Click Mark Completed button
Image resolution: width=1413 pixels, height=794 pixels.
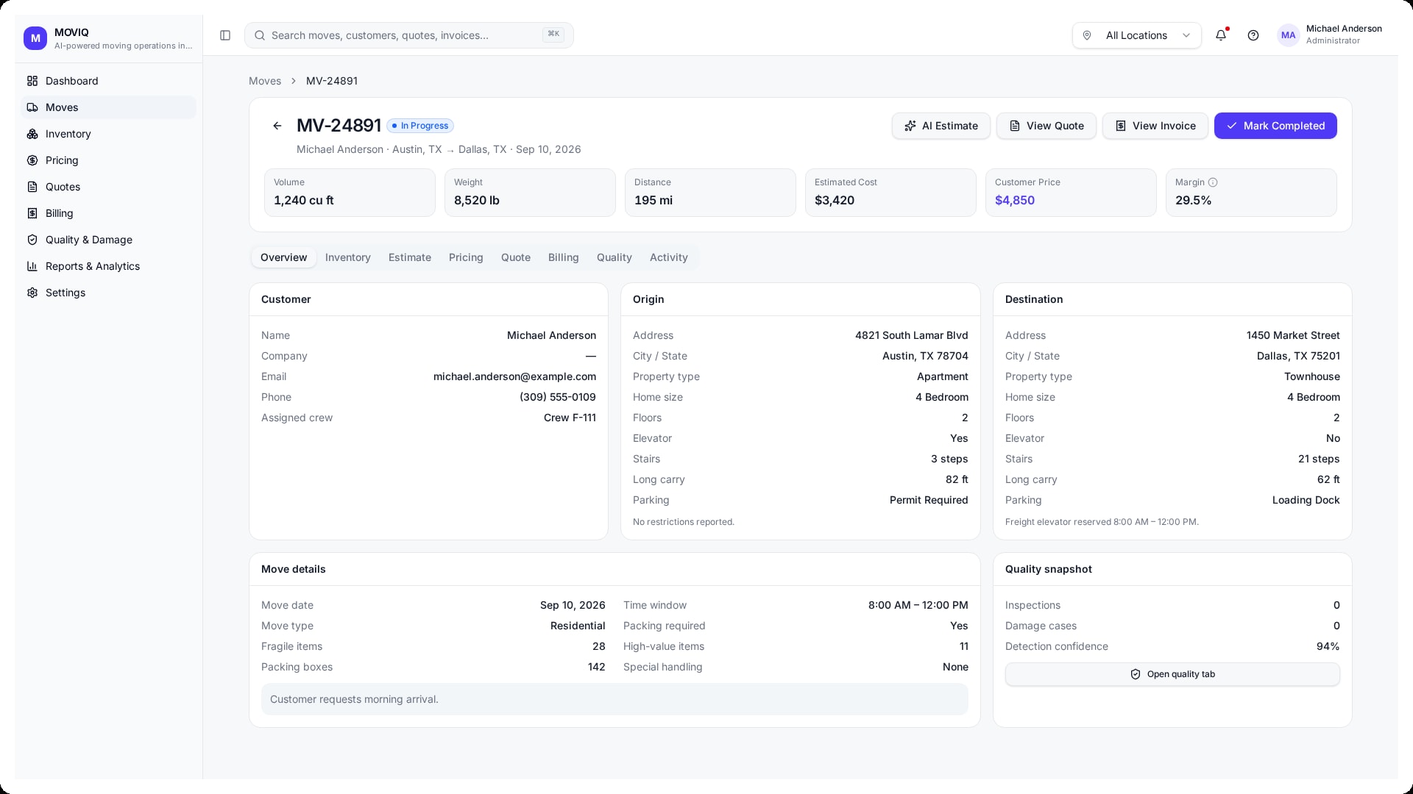click(x=1275, y=126)
